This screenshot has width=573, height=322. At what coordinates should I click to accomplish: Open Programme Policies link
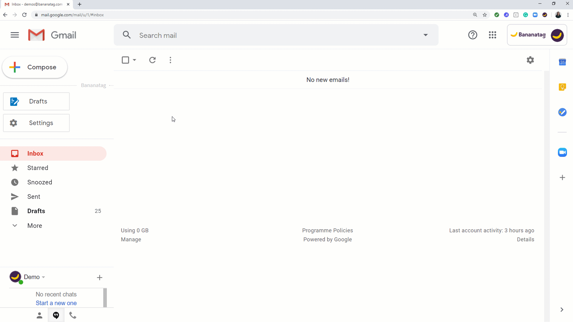coord(327,230)
